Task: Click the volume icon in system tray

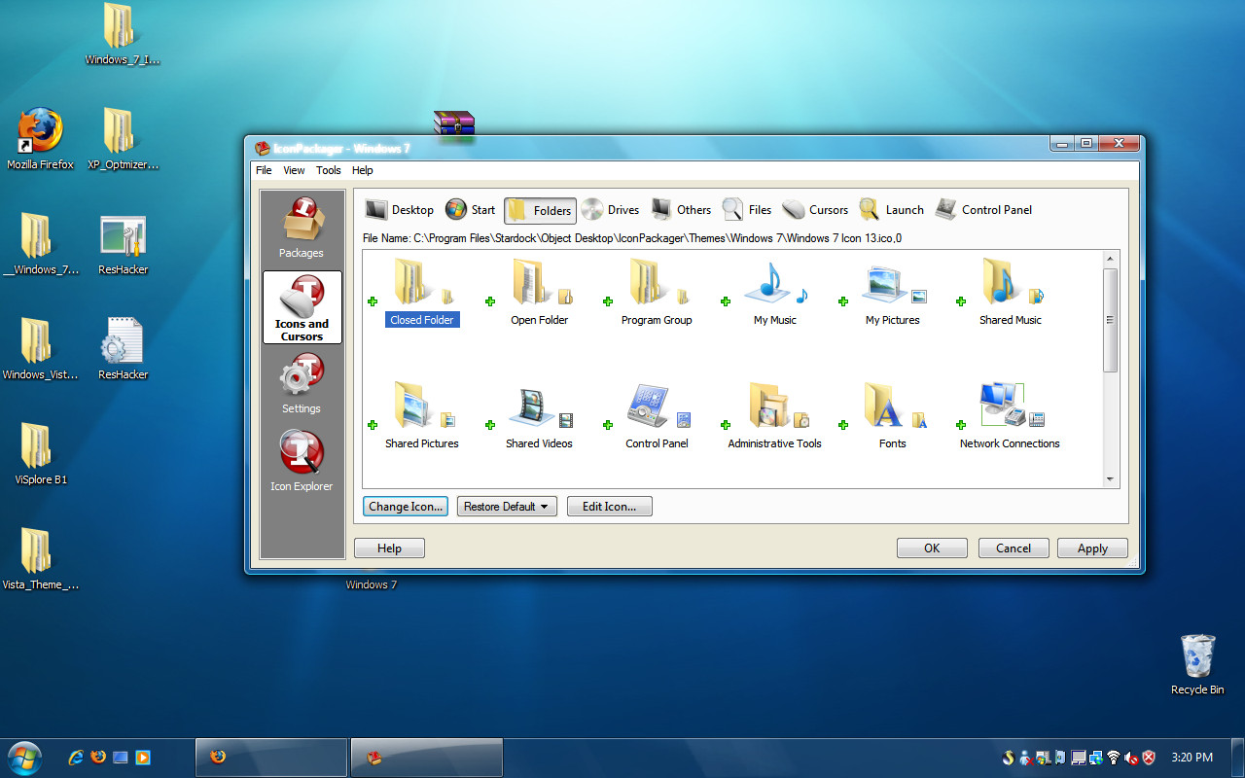Action: coord(1131,758)
